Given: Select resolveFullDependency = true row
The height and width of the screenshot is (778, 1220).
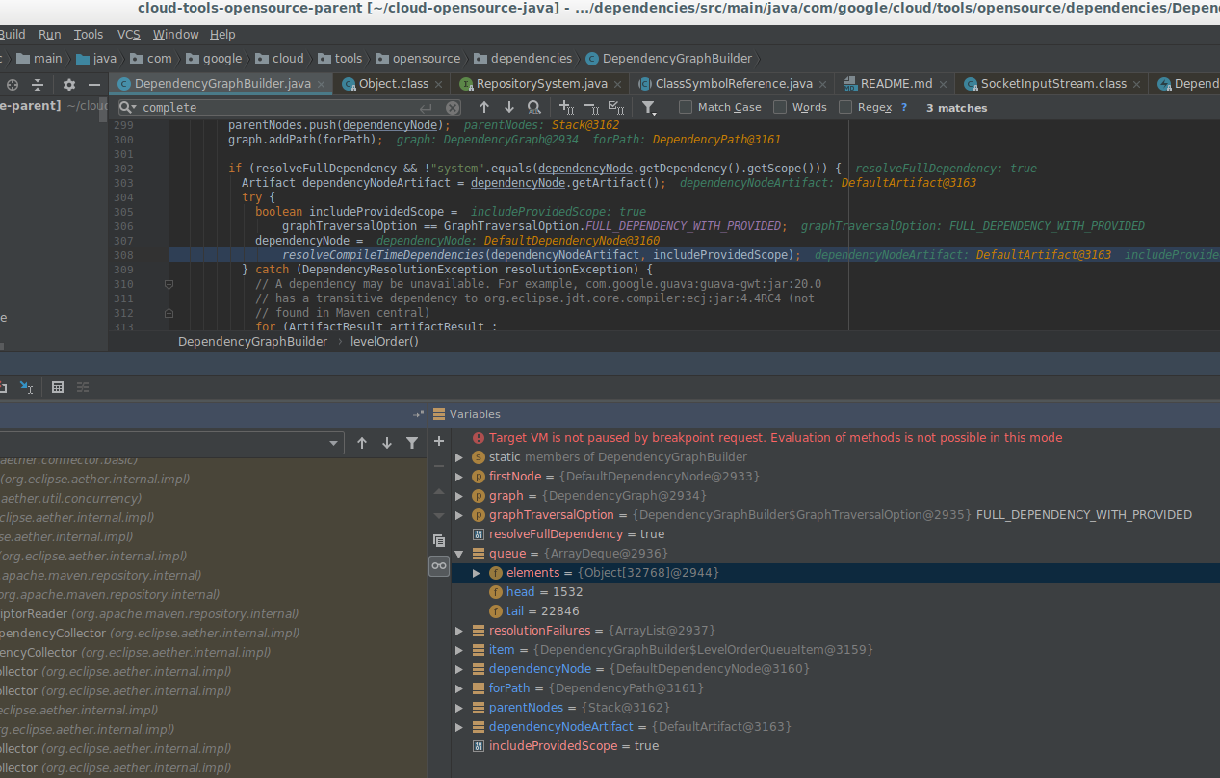Looking at the screenshot, I should click(836, 534).
